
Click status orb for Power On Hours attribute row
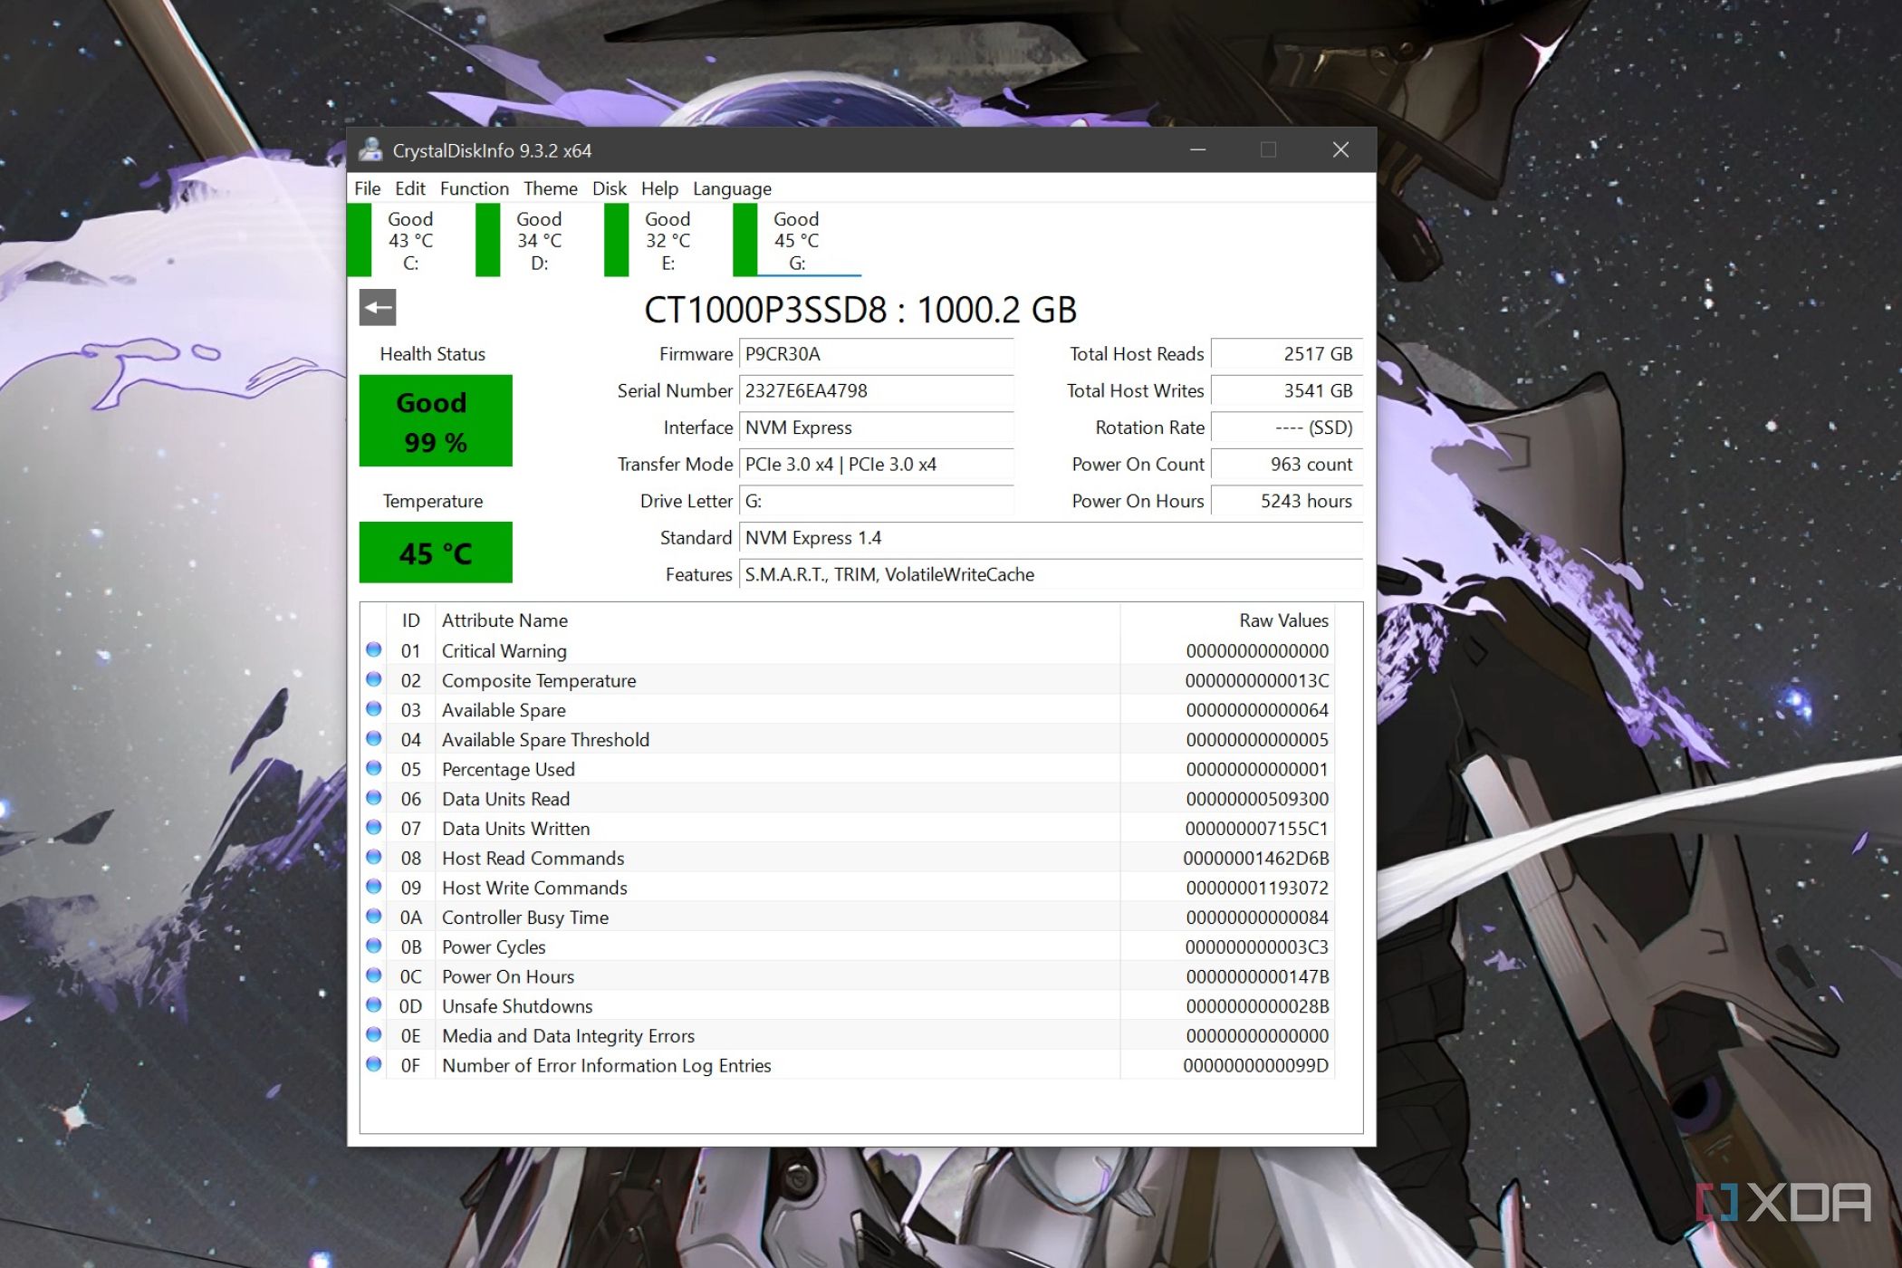click(x=373, y=976)
